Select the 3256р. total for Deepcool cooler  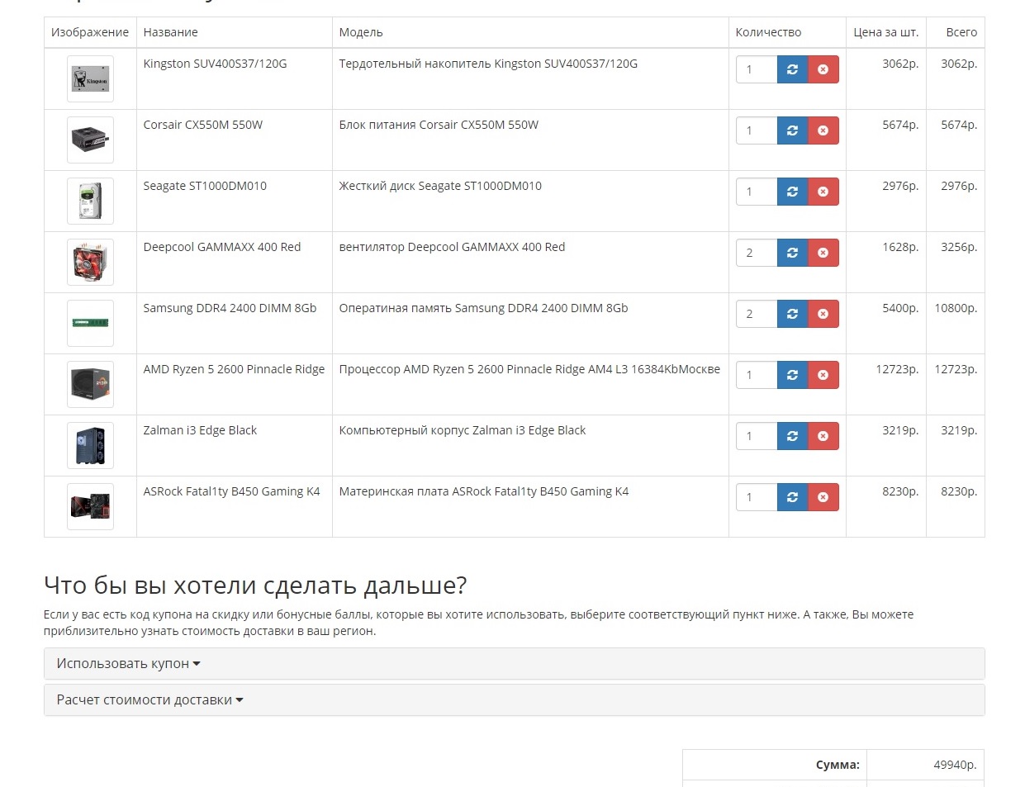pyautogui.click(x=959, y=247)
